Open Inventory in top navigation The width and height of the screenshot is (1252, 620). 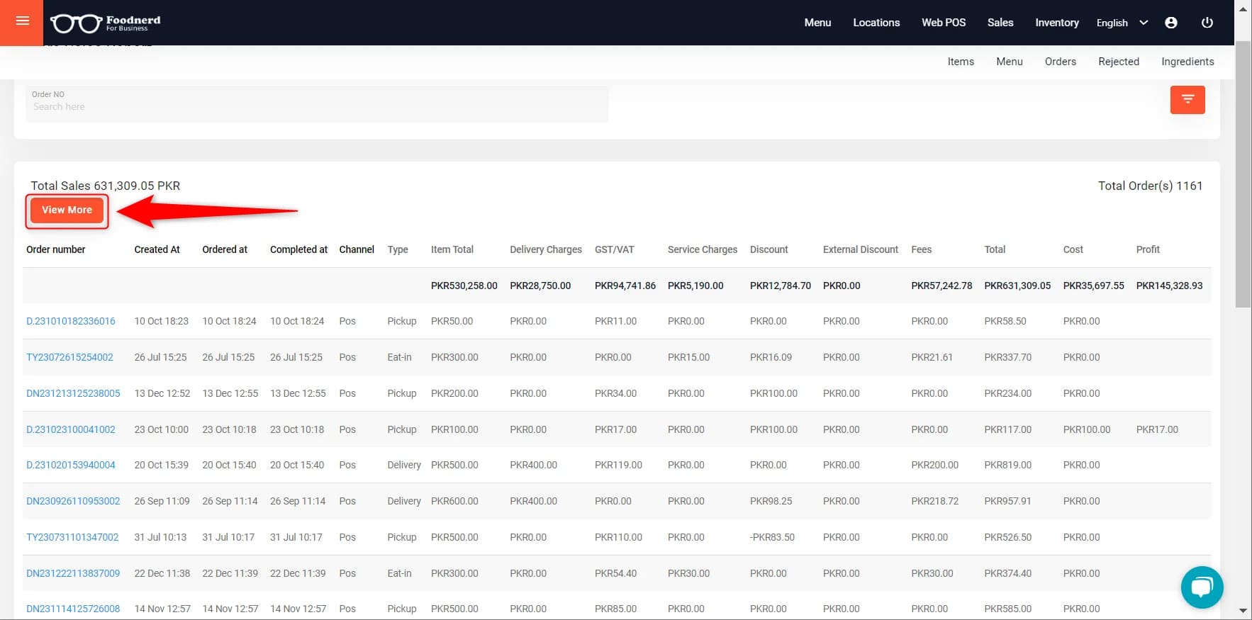pos(1057,23)
